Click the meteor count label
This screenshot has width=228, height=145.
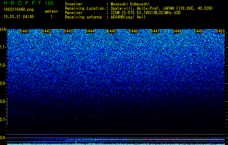(51, 11)
